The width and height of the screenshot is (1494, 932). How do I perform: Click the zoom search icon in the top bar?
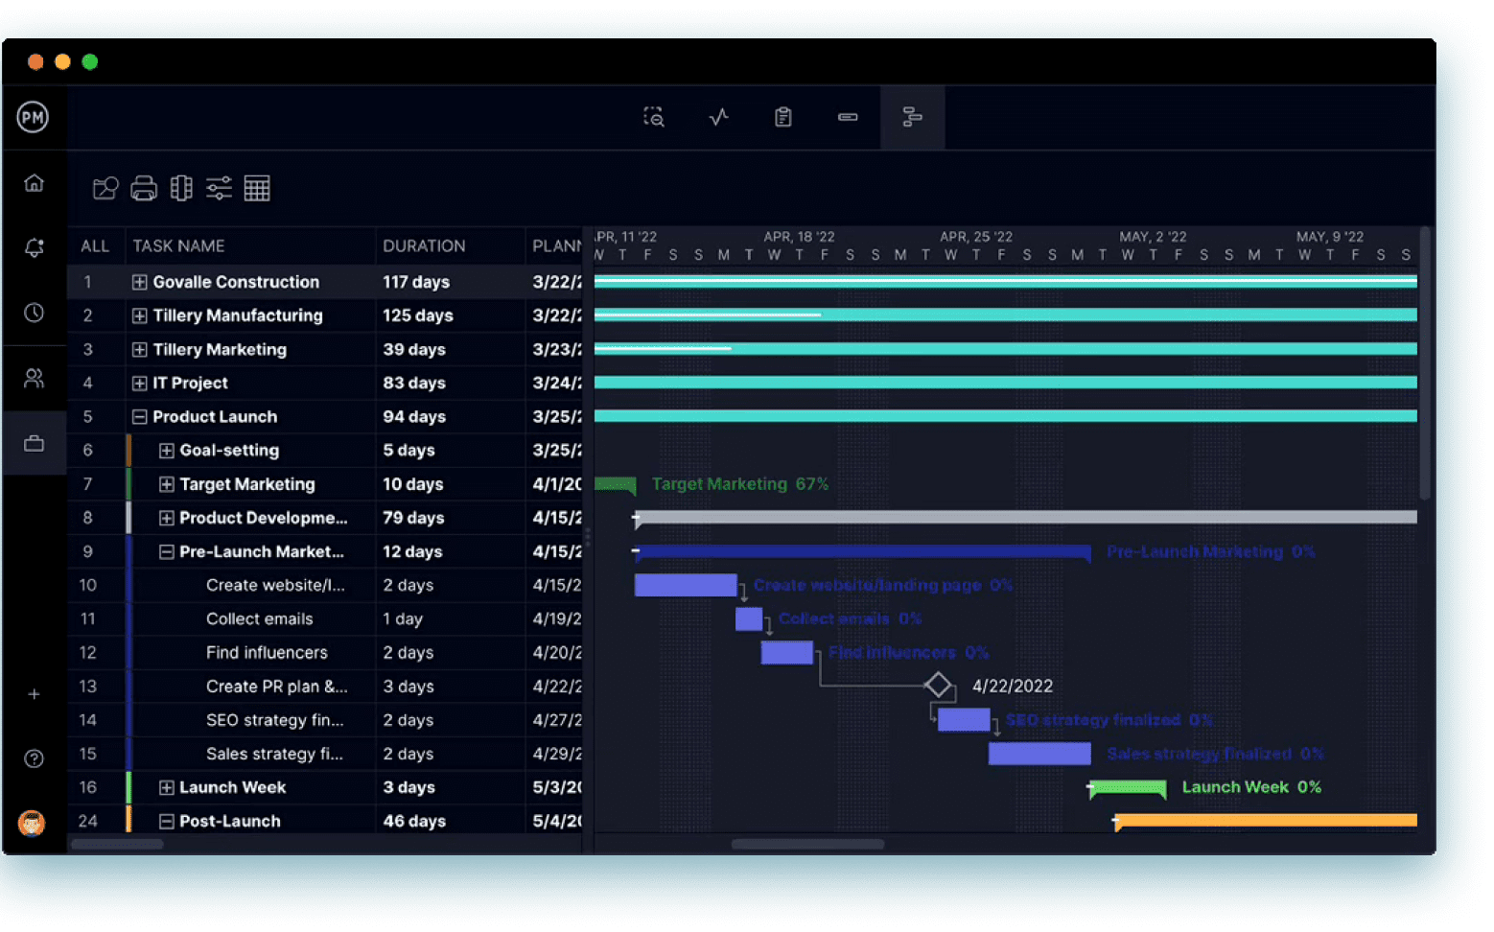653,117
